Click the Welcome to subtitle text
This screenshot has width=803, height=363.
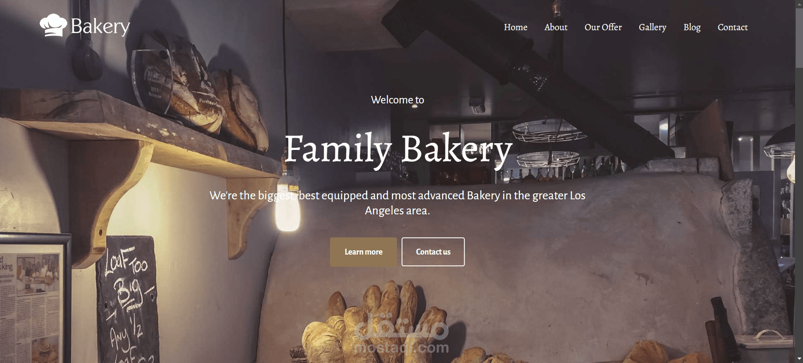coord(397,100)
